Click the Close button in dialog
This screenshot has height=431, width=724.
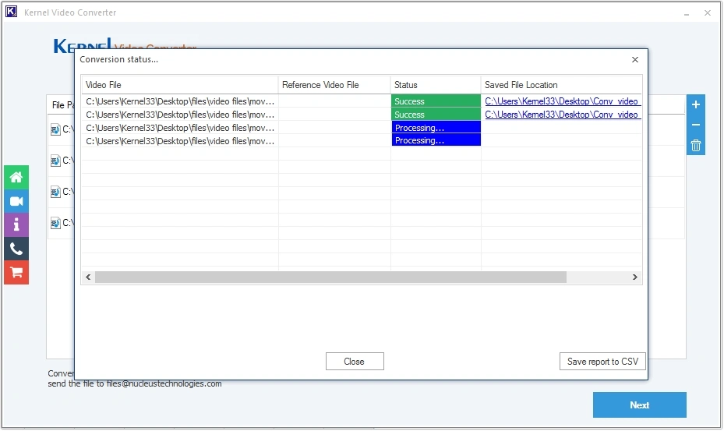point(355,362)
